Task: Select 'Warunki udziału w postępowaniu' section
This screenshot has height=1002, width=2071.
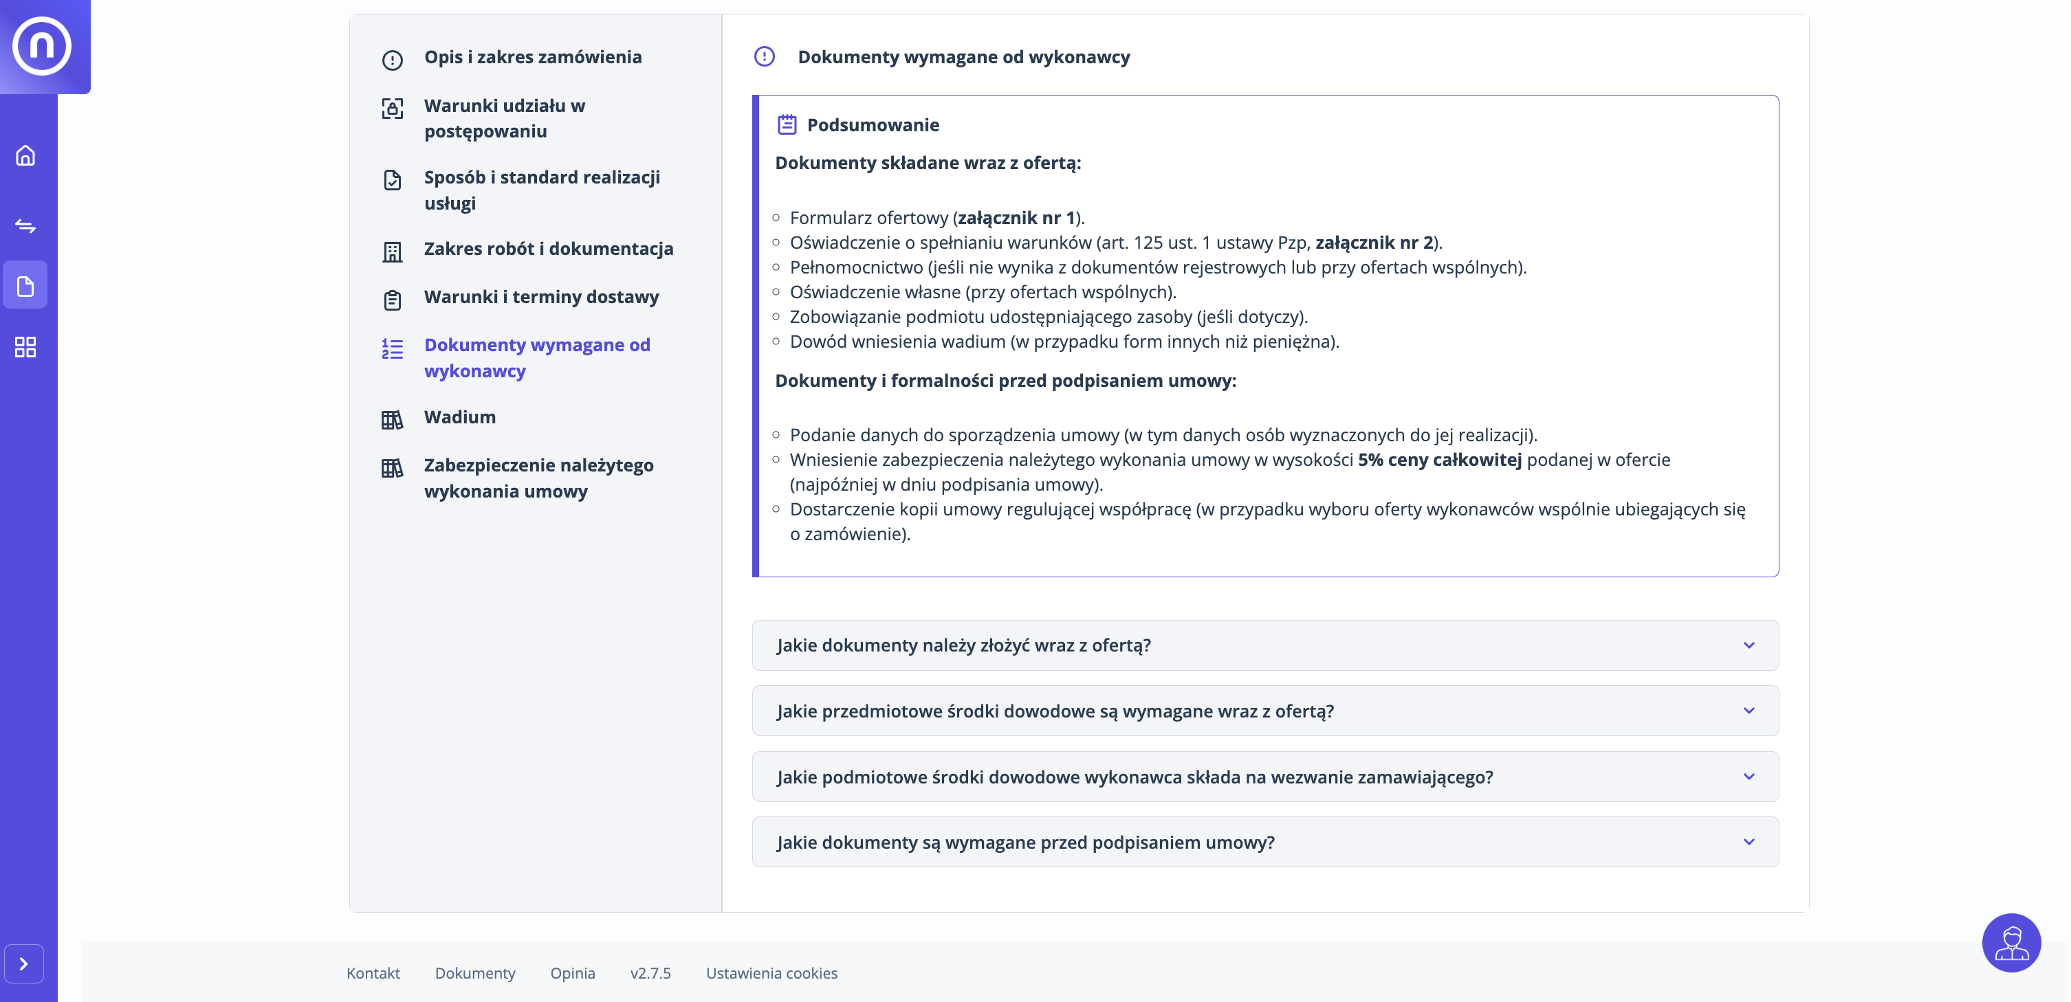Action: click(x=504, y=118)
